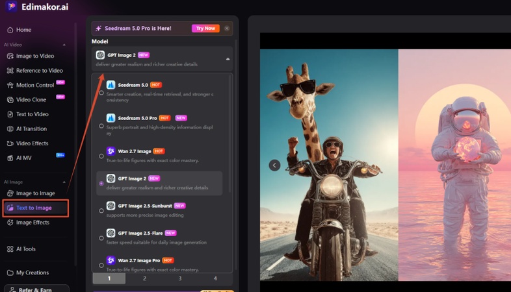Click the Text to Image icon
511x292 pixels.
point(10,208)
